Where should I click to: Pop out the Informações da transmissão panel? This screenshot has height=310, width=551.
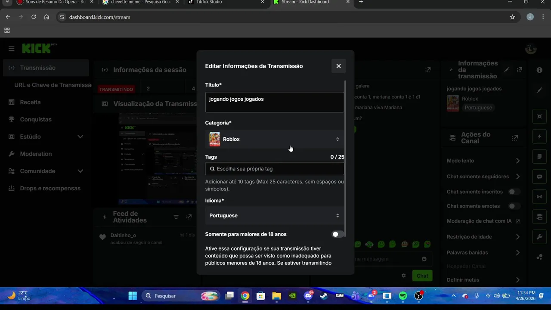(x=520, y=70)
